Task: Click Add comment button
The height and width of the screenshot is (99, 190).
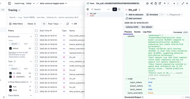Action: coord(134,18)
